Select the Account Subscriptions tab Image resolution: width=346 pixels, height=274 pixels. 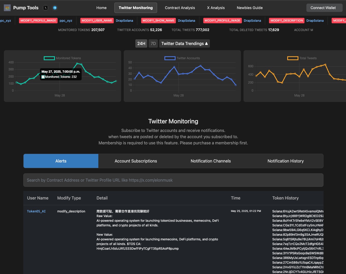pos(136,161)
